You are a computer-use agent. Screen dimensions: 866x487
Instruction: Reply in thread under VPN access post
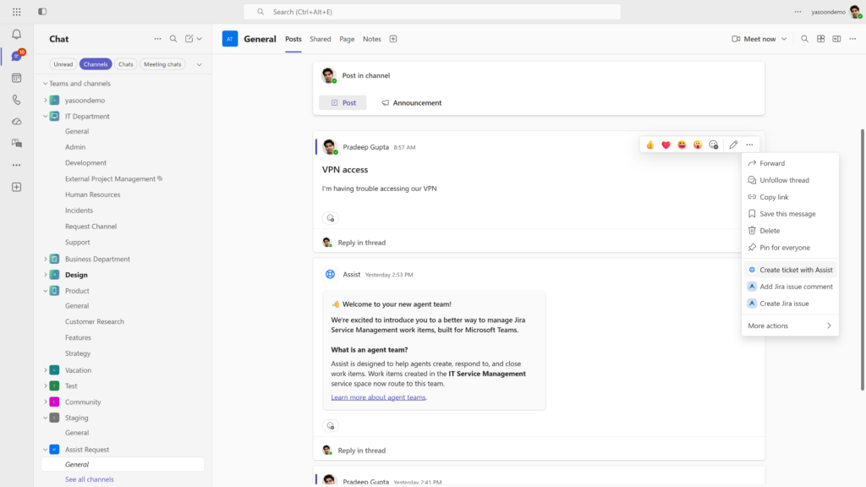[x=361, y=243]
